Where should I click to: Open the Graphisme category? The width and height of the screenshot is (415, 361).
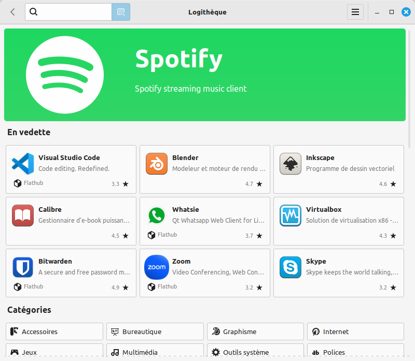[255, 331]
